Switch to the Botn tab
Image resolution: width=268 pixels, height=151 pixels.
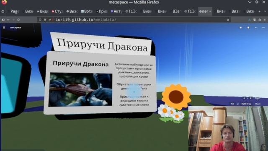87,11
